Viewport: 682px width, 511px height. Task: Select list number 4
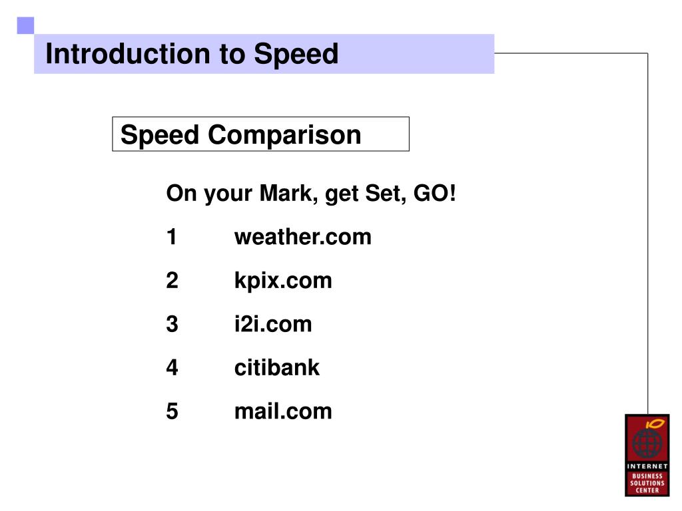point(172,367)
